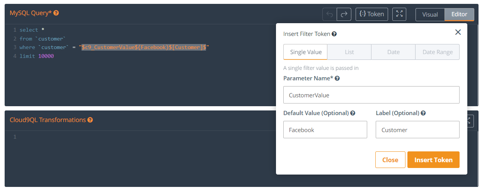Select the Date token type
The height and width of the screenshot is (190, 482).
coord(393,52)
